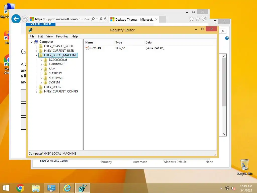Open IE Tools gear menu
257x193 pixels.
click(x=204, y=19)
